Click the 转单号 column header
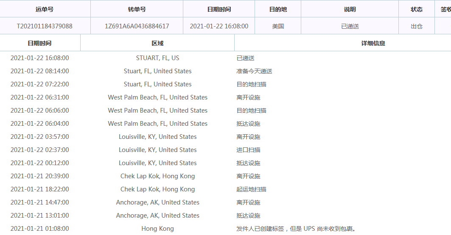 (x=137, y=9)
